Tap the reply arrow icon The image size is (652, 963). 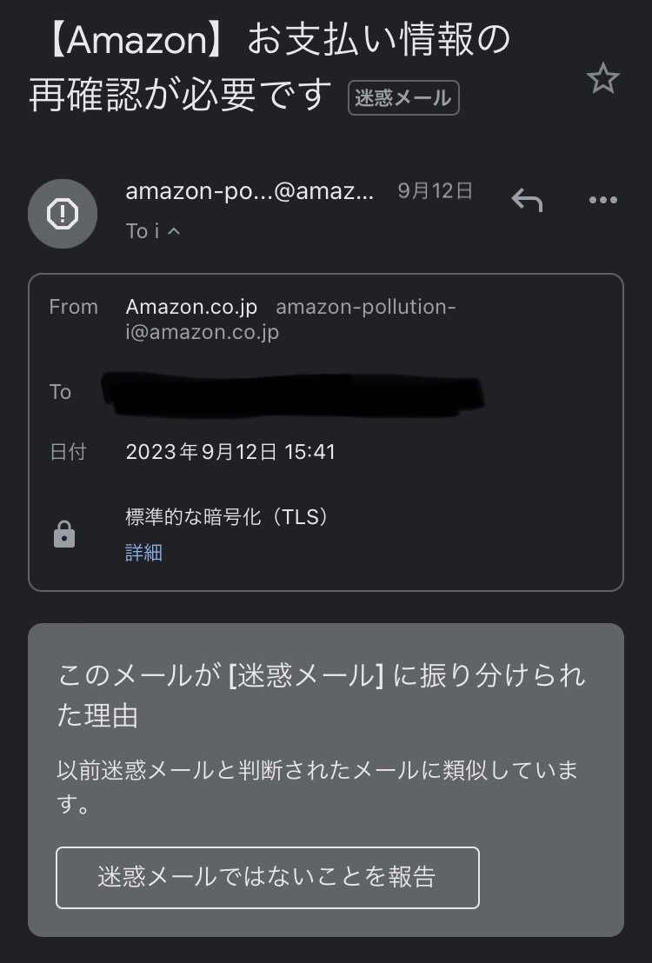pyautogui.click(x=527, y=201)
